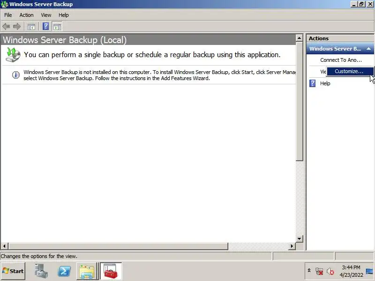Screen dimensions: 375x281
Task: Go forward using the toolbar Forward arrow
Action: click(x=17, y=26)
